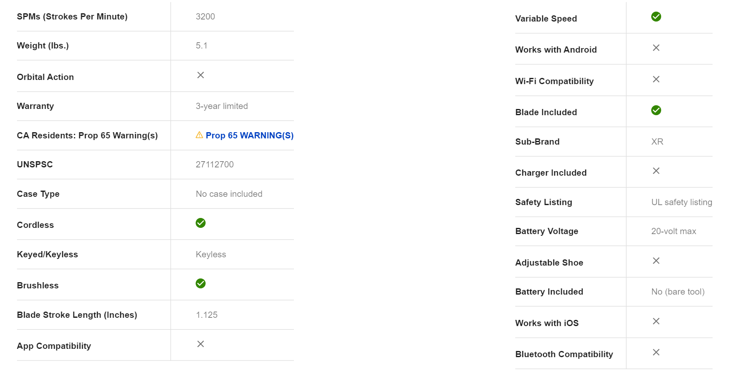Click the green checkmark beside Variable Speed

pos(656,17)
